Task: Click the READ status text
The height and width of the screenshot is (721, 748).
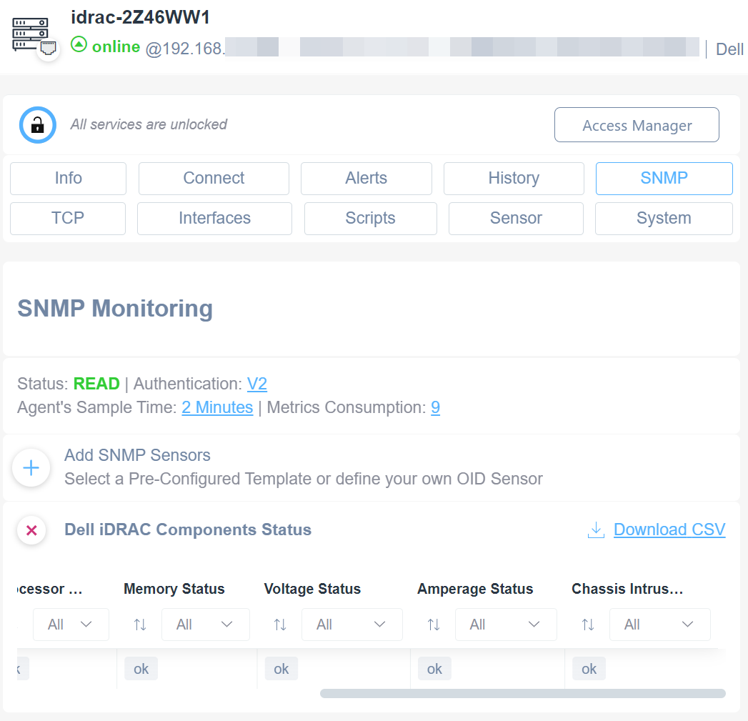Action: [x=96, y=384]
